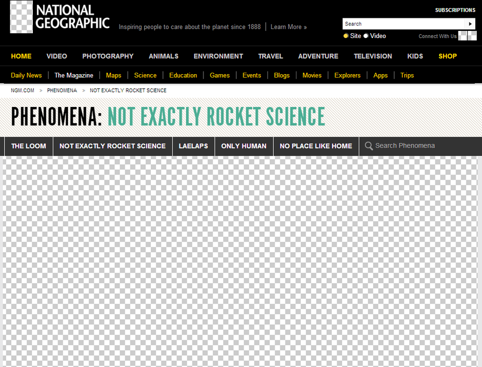Open the HOME main menu item
The height and width of the screenshot is (367, 482).
click(21, 56)
